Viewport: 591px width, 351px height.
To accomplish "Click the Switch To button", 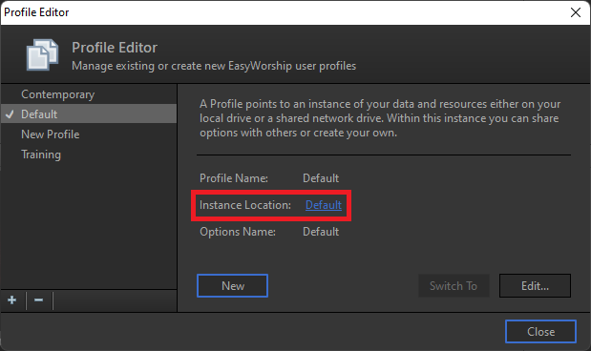I will 454,286.
